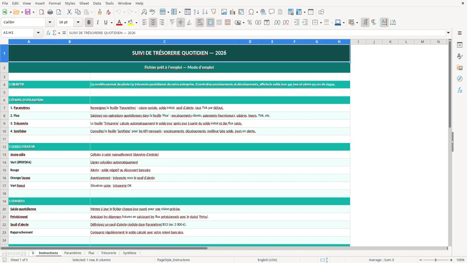
Task: Open Conditional Formatting dropdown arrow
Action: click(x=357, y=23)
